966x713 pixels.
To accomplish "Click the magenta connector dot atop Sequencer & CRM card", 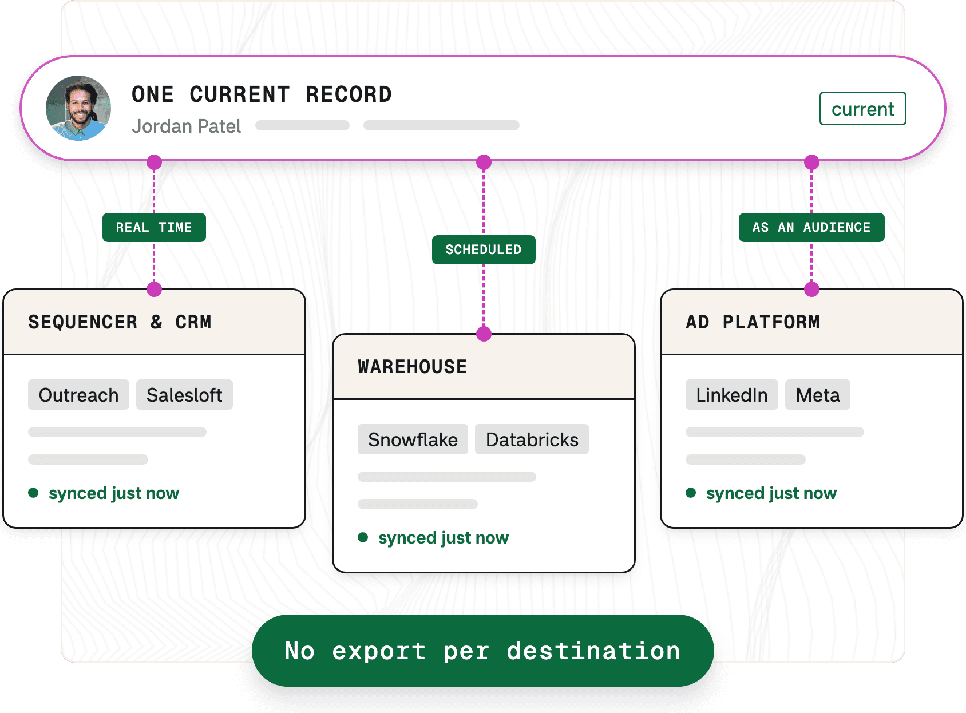I will [154, 289].
